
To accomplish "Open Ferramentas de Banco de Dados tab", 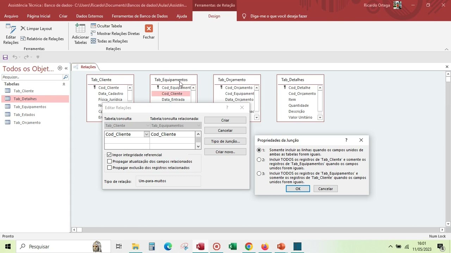I will click(x=140, y=16).
